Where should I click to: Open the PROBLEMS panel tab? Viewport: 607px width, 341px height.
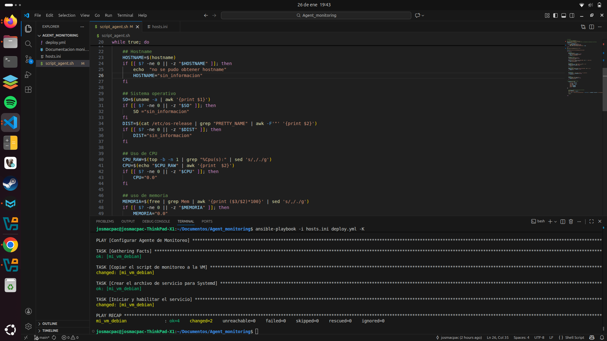point(105,221)
